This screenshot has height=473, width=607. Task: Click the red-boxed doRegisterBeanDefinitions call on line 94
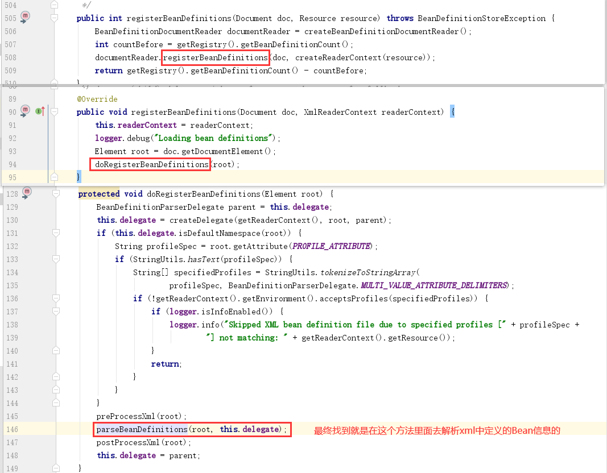[x=150, y=164]
